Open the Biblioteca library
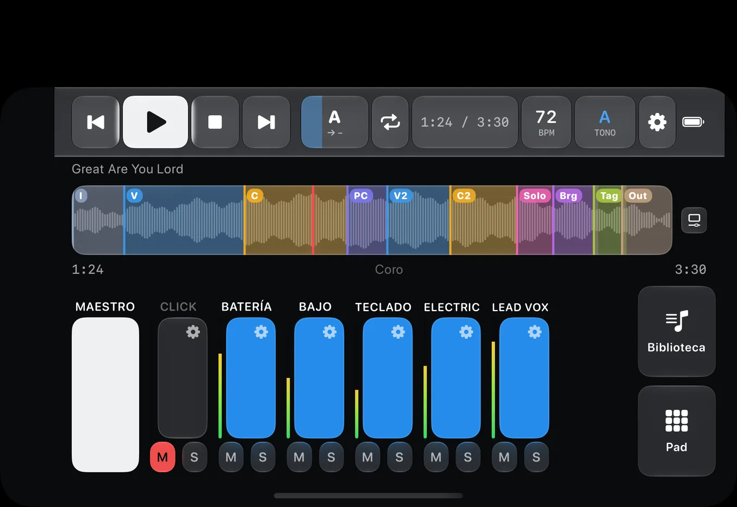Image resolution: width=737 pixels, height=507 pixels. [677, 331]
